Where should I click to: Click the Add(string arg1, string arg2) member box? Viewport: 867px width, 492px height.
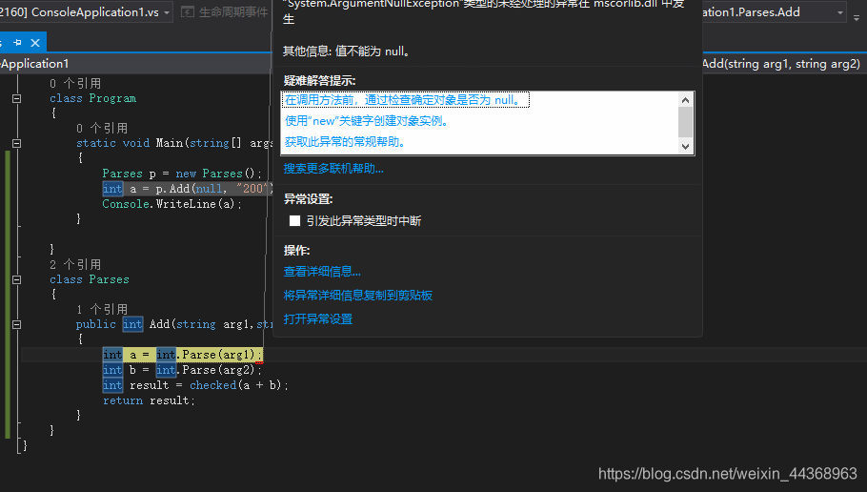pyautogui.click(x=780, y=64)
